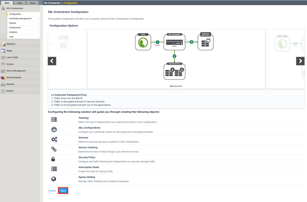The height and width of the screenshot is (202, 307).
Task: Click the Users node in topology diagram
Action: tap(143, 42)
